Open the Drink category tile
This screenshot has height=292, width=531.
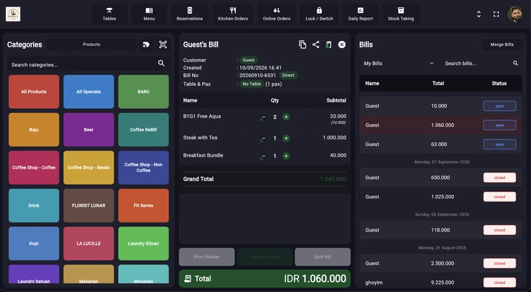34,205
